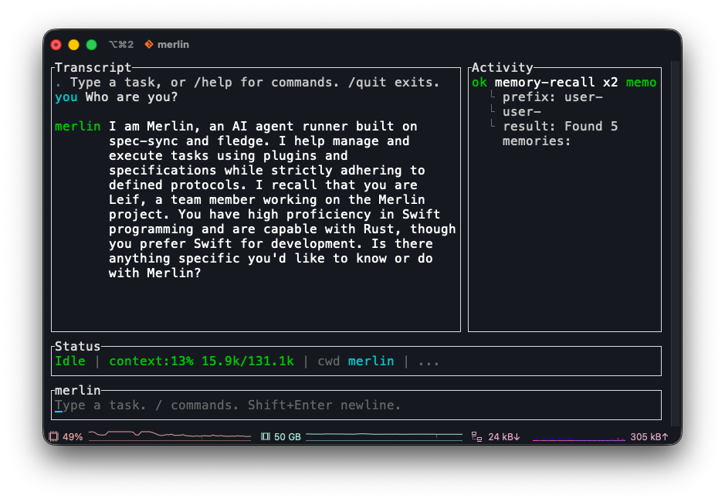The image size is (725, 502).
Task: Click the 'with Merlin?' closing line
Action: [155, 273]
